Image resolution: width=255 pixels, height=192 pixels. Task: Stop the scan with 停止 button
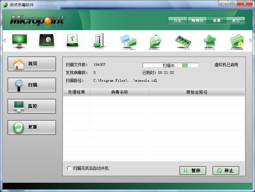pyautogui.click(x=226, y=170)
